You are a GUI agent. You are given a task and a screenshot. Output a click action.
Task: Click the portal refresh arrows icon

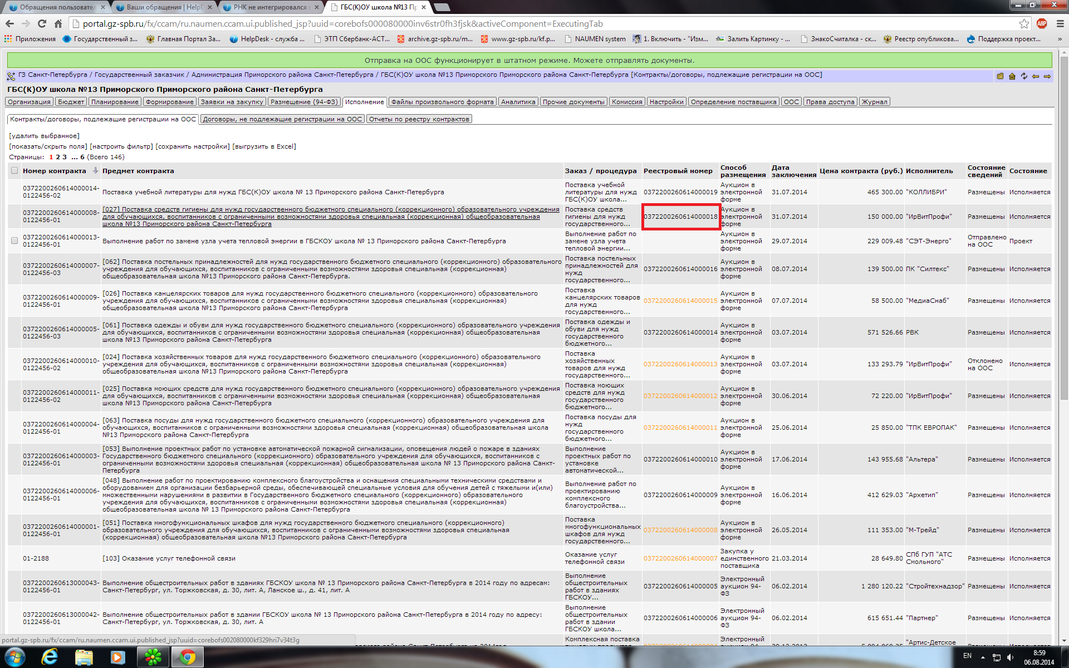(1024, 76)
